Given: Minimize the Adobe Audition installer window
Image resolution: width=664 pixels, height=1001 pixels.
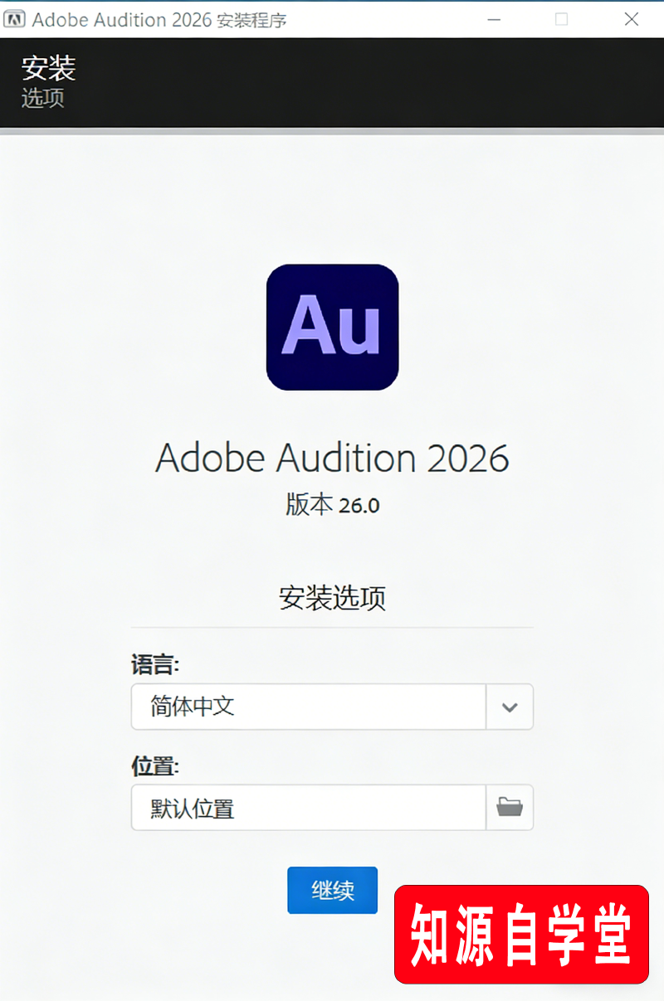Looking at the screenshot, I should pyautogui.click(x=494, y=19).
